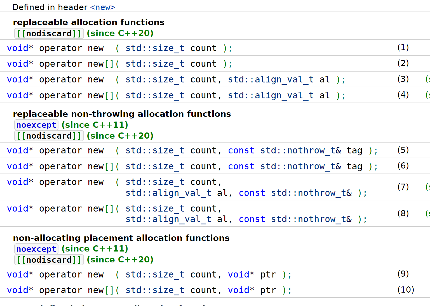
Task: Follow std::size_t link in declaration (1)
Action: [x=155, y=48]
